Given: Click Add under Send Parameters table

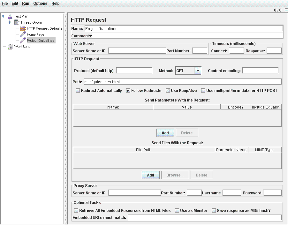Looking at the screenshot, I should 165,133.
